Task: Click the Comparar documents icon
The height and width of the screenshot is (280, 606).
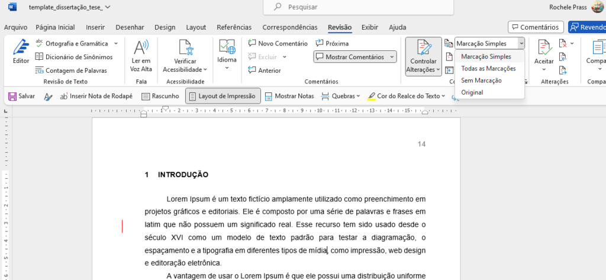Action: (598, 47)
